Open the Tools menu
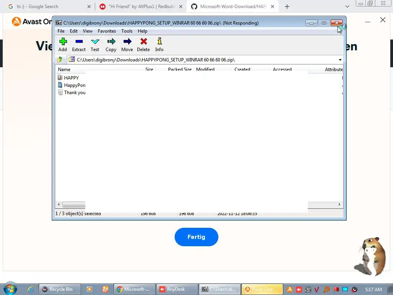 pyautogui.click(x=127, y=31)
